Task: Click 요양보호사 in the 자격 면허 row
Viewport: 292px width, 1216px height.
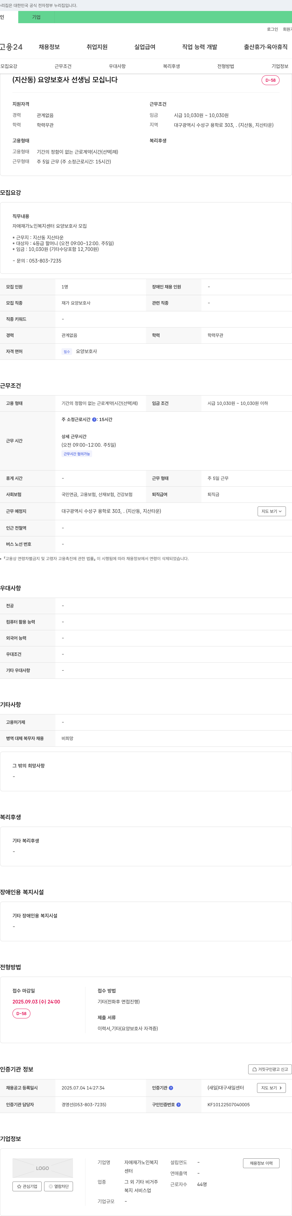Action: (x=87, y=351)
